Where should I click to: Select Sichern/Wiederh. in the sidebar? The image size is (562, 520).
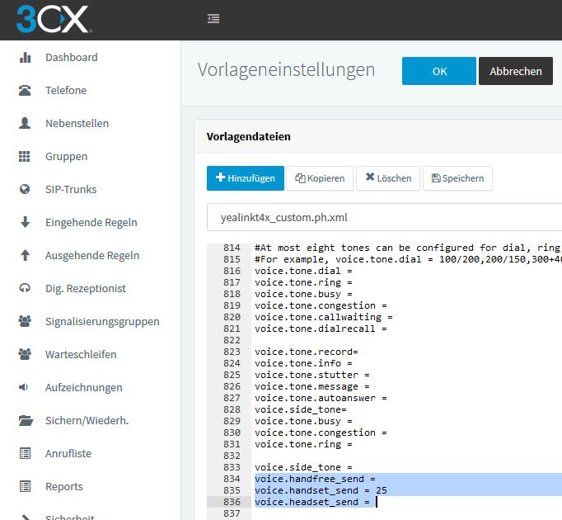[x=87, y=421]
